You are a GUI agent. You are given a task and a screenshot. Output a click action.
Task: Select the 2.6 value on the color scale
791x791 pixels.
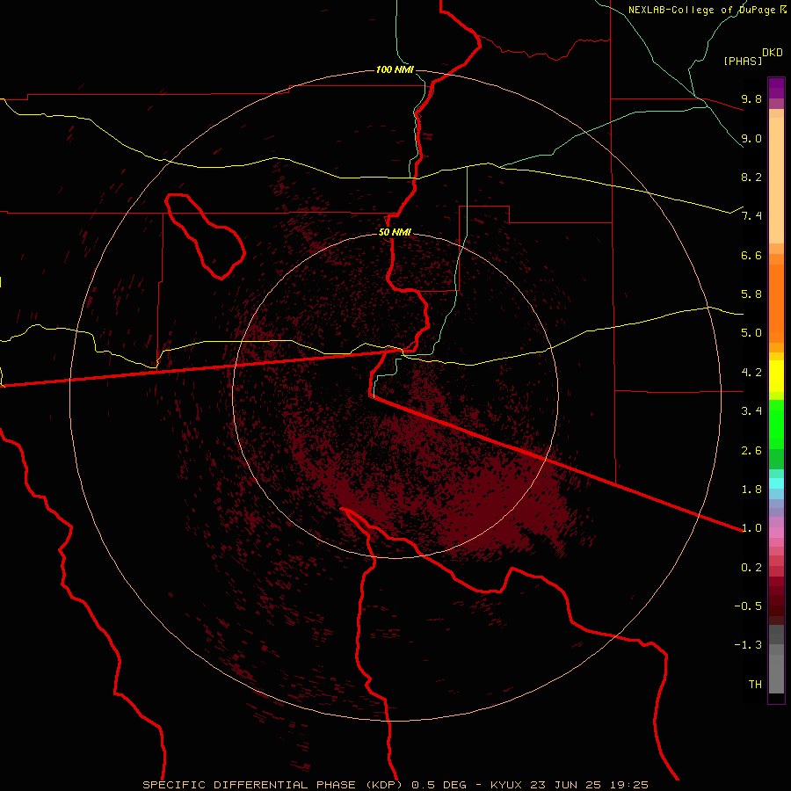(x=751, y=451)
